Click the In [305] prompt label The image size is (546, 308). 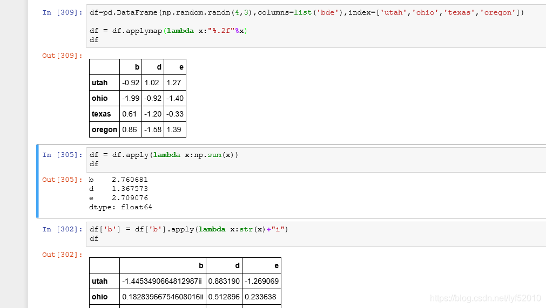pyautogui.click(x=62, y=155)
